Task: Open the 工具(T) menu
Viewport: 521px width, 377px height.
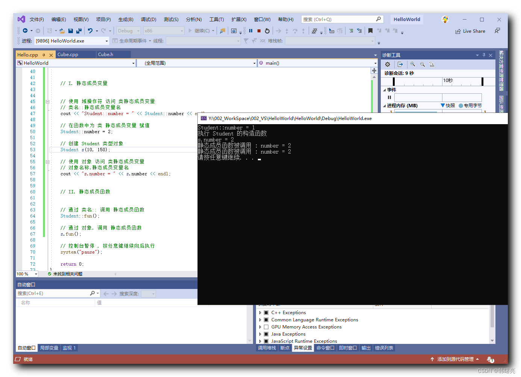Action: pyautogui.click(x=217, y=20)
